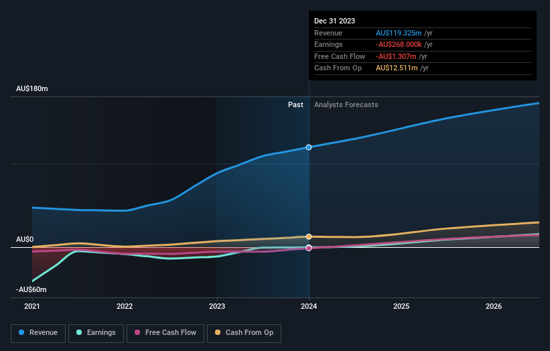The width and height of the screenshot is (550, 351).
Task: Toggle the Free Cash Flow legend series
Action: (x=165, y=333)
